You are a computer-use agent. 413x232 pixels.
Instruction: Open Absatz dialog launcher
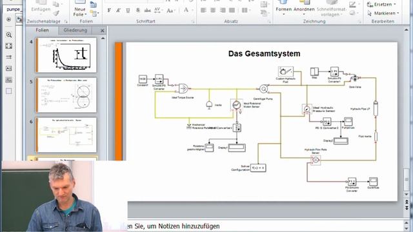coord(269,21)
